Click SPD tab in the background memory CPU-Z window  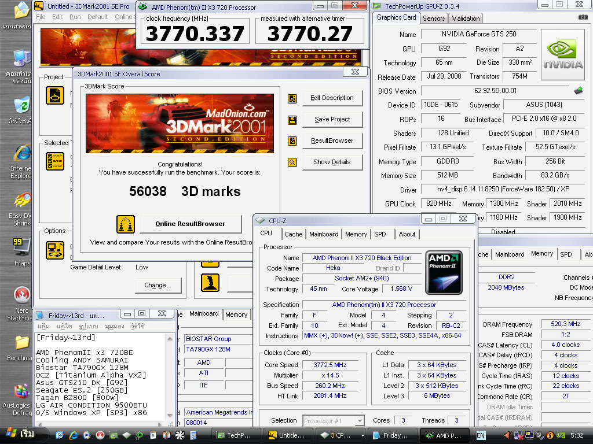click(566, 254)
